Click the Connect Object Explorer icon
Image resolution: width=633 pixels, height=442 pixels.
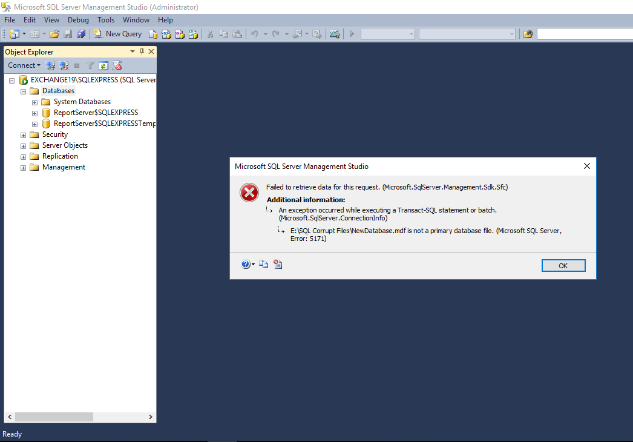point(50,65)
